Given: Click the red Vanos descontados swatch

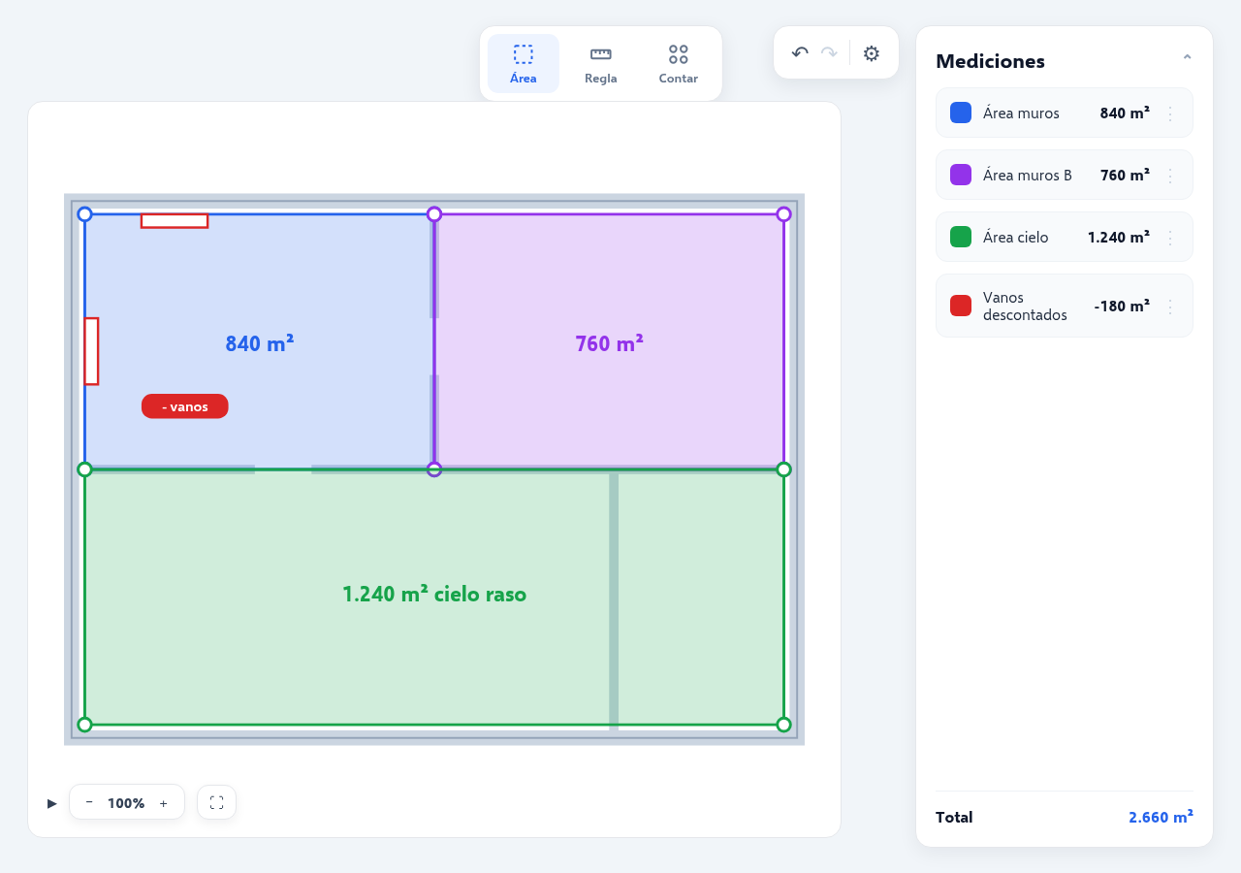Looking at the screenshot, I should click(x=961, y=306).
